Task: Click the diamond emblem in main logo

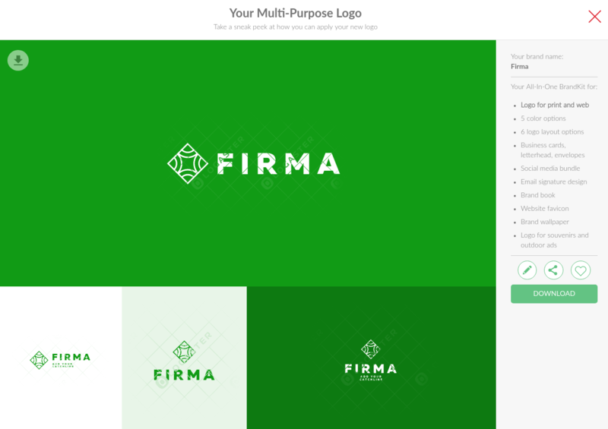Action: (187, 163)
